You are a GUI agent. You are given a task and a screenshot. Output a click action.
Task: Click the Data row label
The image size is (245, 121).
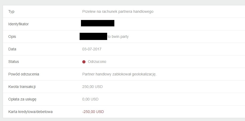12,49
